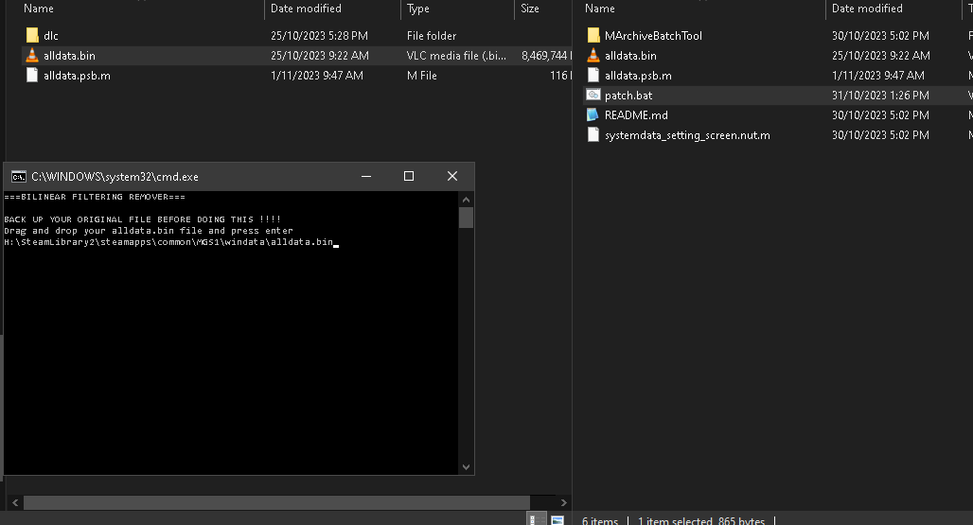
Task: Click 31/10/2023 1:26 PM date of patch.bat
Action: 880,95
